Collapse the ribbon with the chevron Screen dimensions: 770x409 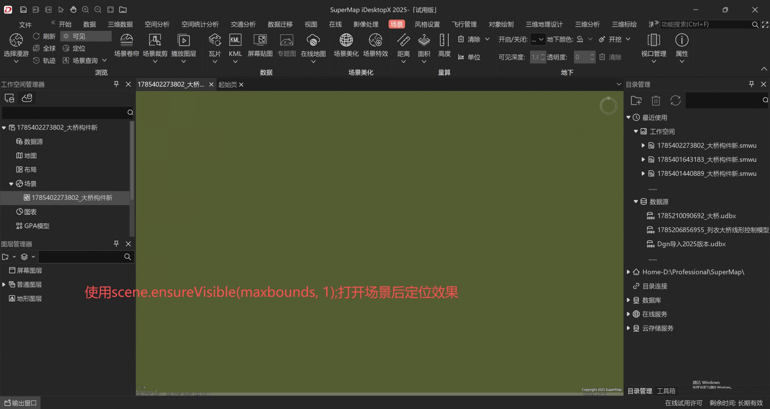(764, 69)
